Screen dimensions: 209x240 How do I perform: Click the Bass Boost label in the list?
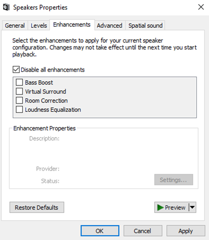tap(39, 82)
